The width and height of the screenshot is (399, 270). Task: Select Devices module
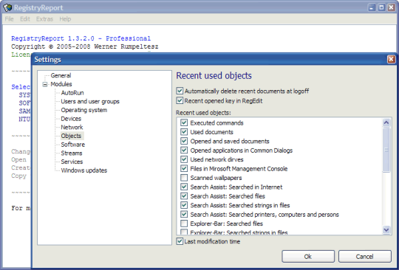71,119
